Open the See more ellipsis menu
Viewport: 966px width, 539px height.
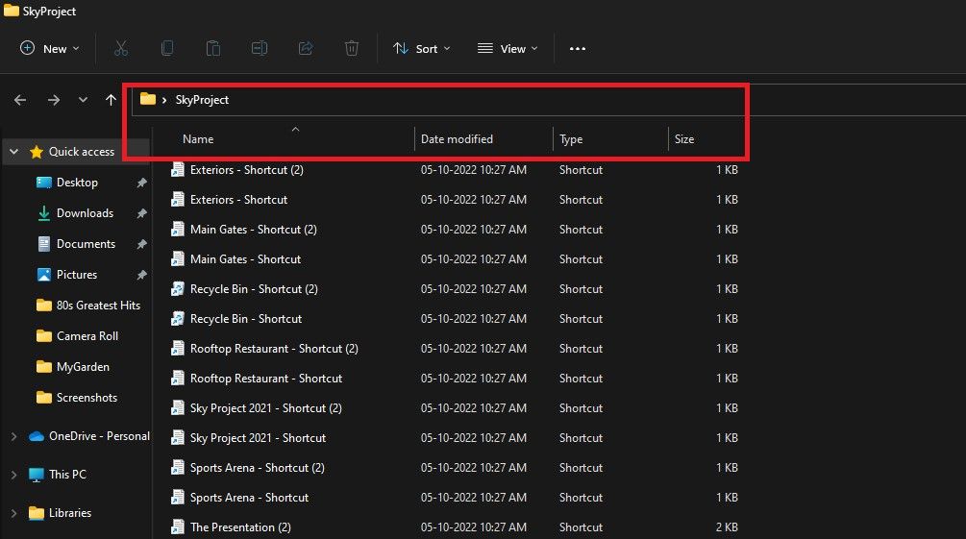[578, 48]
